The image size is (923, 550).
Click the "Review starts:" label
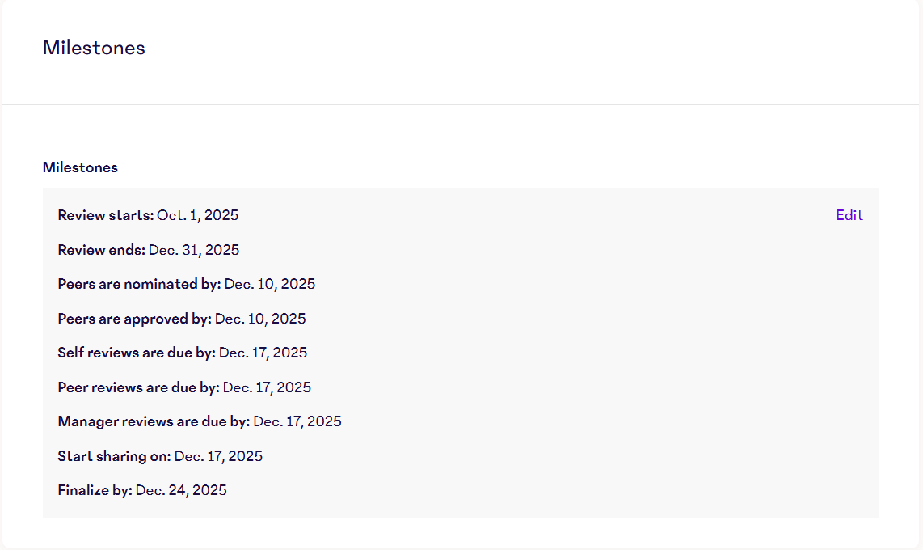click(x=106, y=215)
